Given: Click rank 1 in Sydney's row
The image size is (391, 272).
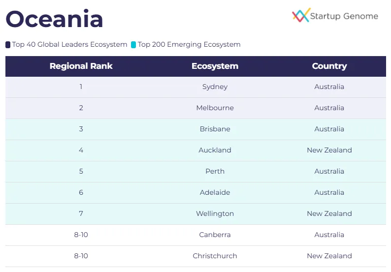Looking at the screenshot, I should pyautogui.click(x=81, y=87).
